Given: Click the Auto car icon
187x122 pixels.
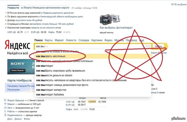Looking at the screenshot, I should pyautogui.click(x=5, y=108).
